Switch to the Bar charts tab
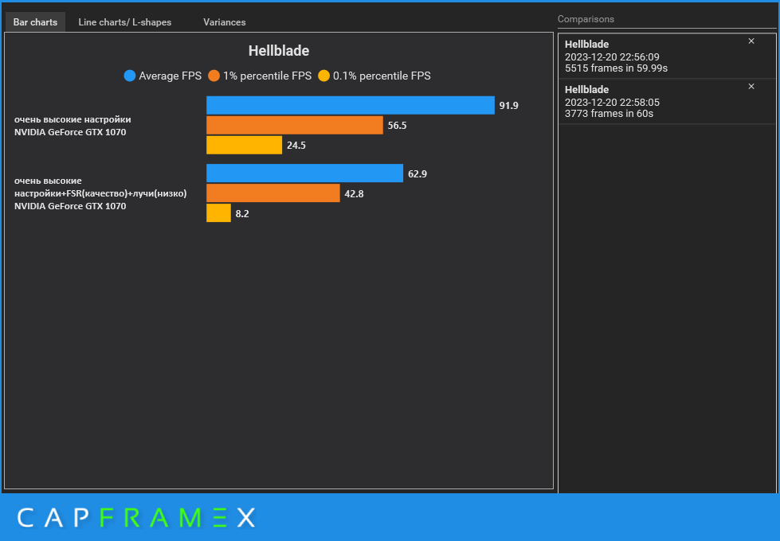This screenshot has width=780, height=541. click(x=35, y=21)
